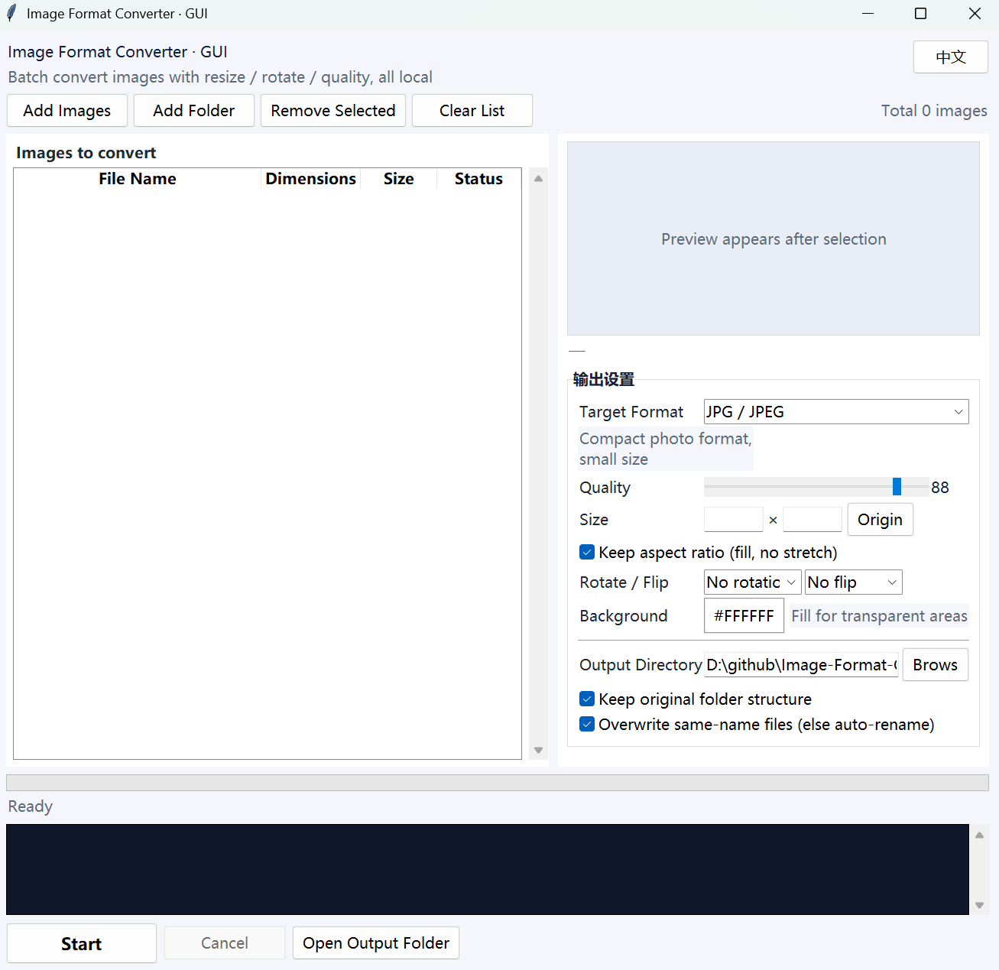The height and width of the screenshot is (970, 999).
Task: Sort by File Name column header
Action: point(138,179)
